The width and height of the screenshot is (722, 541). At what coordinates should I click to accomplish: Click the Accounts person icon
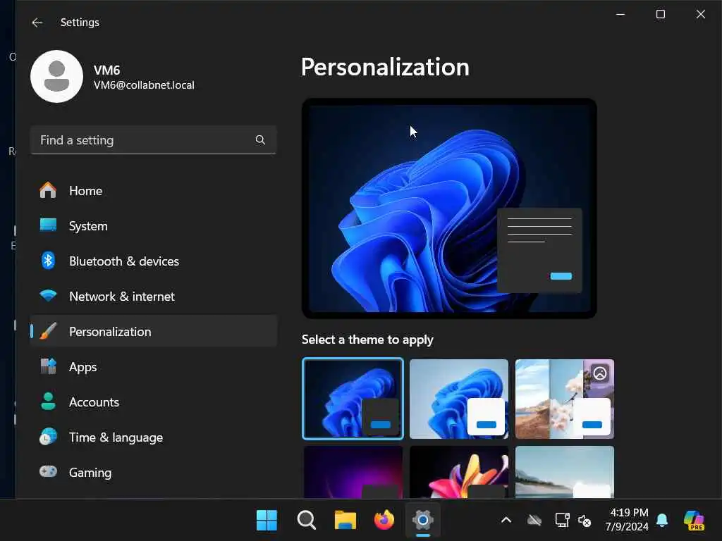coord(48,402)
